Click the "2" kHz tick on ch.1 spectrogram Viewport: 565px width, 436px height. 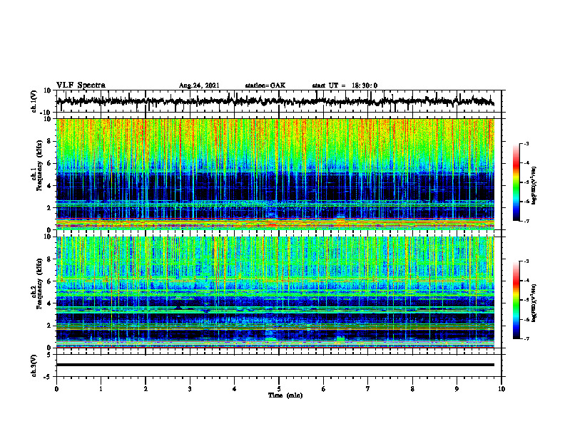pos(49,207)
